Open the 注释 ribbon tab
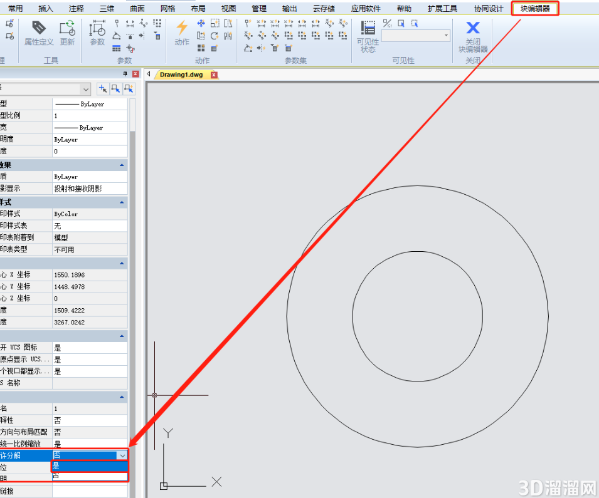 click(76, 8)
